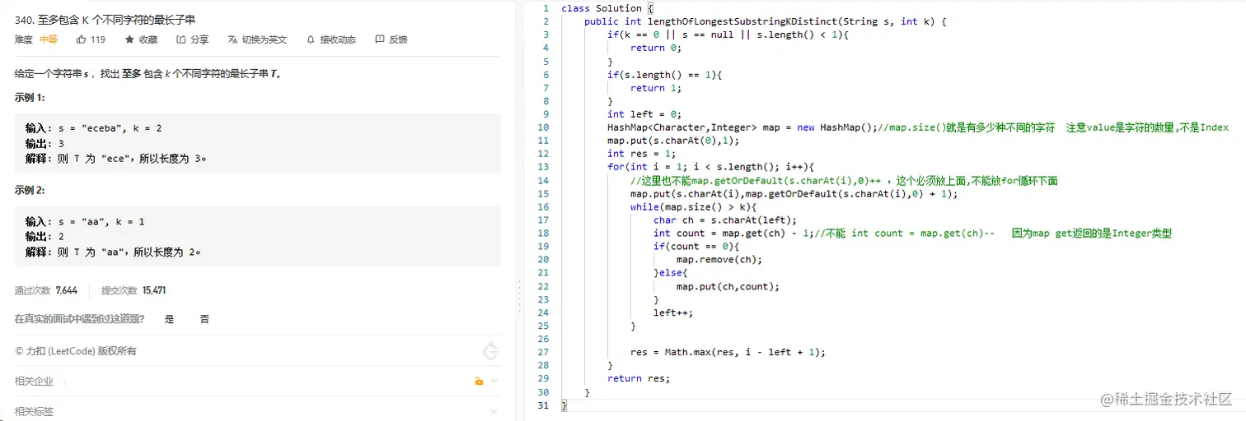Viewport: 1246px width, 421px height.
Task: Subscribe with the 接收动态 bell
Action: pyautogui.click(x=330, y=39)
